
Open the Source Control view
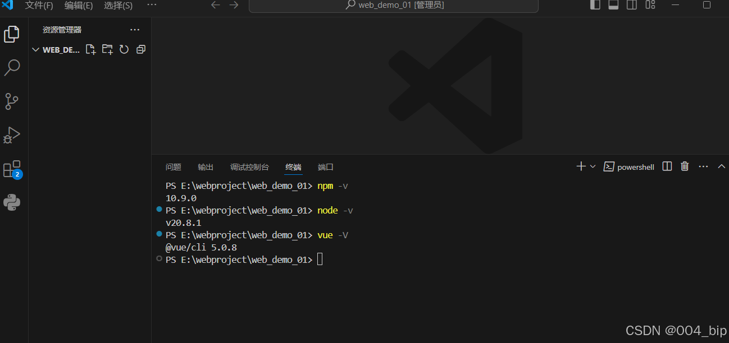[12, 101]
